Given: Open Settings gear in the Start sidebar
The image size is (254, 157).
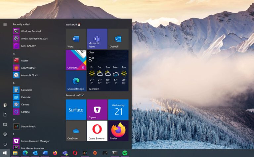Looking at the screenshot, I should (5, 134).
